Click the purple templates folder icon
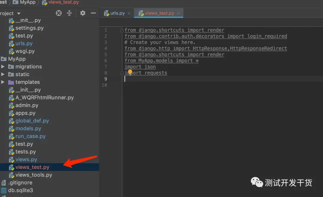 (11, 82)
